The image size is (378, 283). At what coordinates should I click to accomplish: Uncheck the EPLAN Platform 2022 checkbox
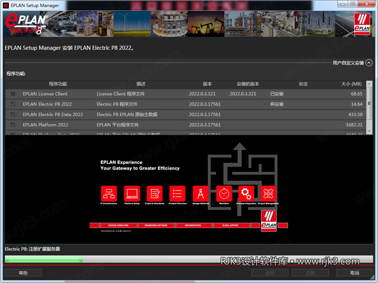13,125
